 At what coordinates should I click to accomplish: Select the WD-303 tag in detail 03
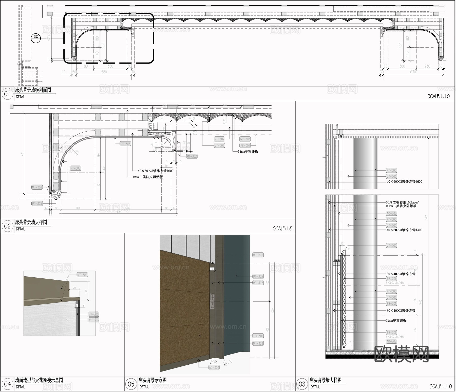click(x=391, y=341)
